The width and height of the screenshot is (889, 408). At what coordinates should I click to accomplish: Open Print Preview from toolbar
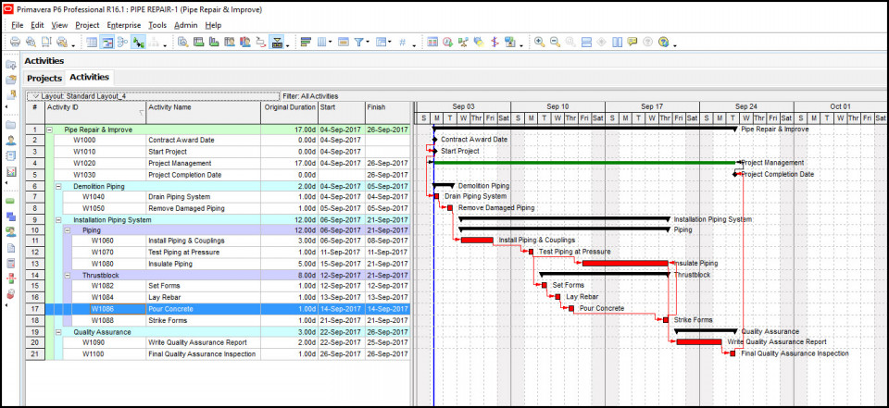click(31, 43)
